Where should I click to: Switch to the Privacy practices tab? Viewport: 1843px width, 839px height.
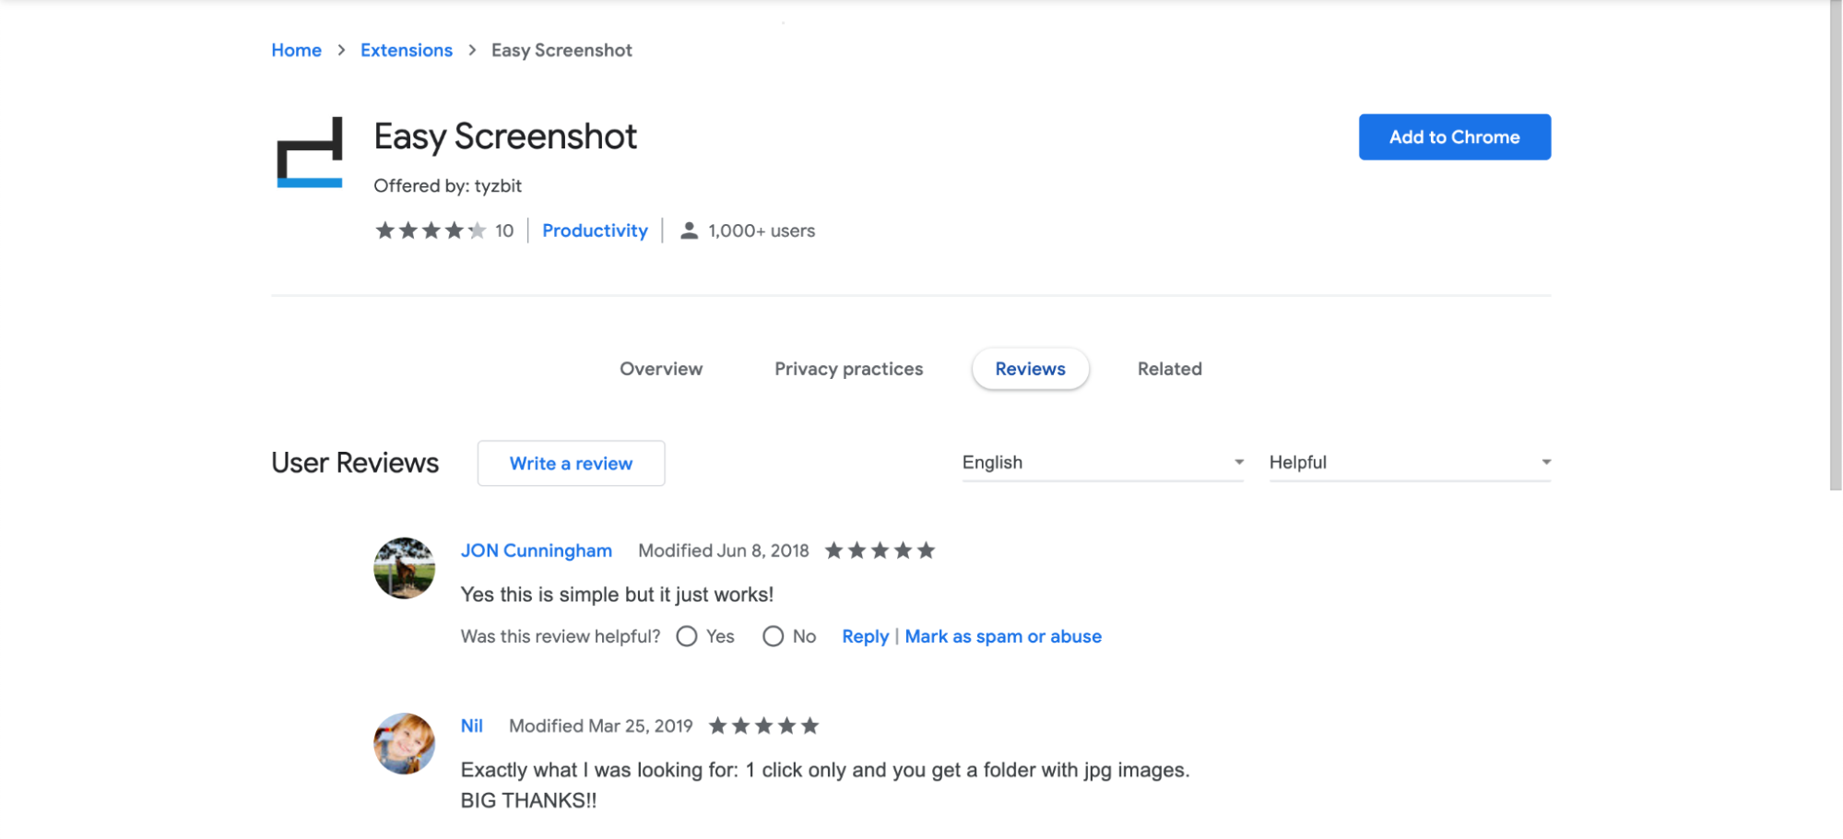(x=848, y=369)
